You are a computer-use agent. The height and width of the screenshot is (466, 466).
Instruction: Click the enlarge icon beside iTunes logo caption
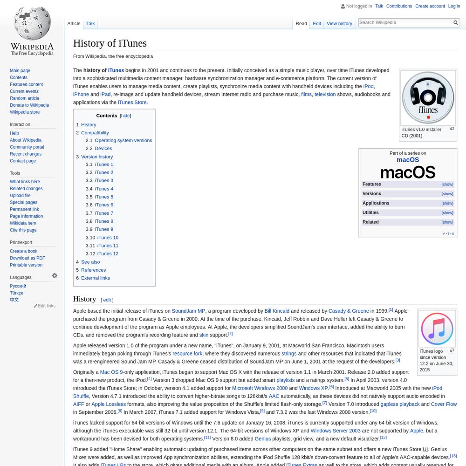coord(452,350)
